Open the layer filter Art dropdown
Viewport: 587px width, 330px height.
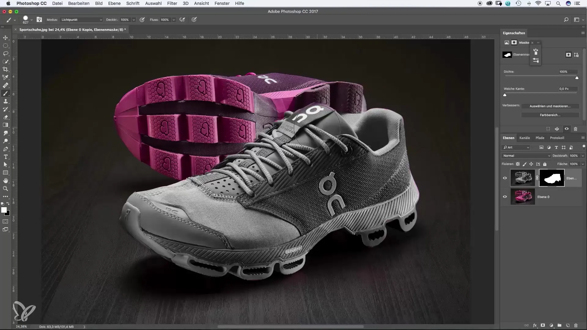click(516, 147)
